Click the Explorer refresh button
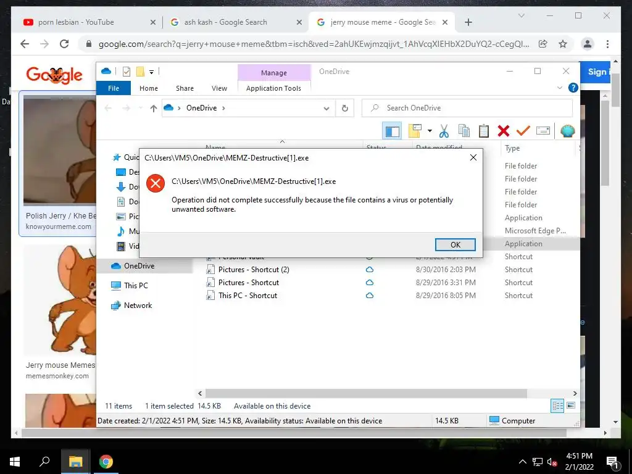 (344, 108)
